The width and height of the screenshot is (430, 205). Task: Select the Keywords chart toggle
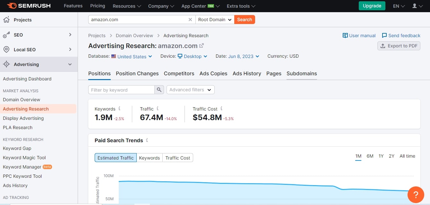pyautogui.click(x=150, y=158)
